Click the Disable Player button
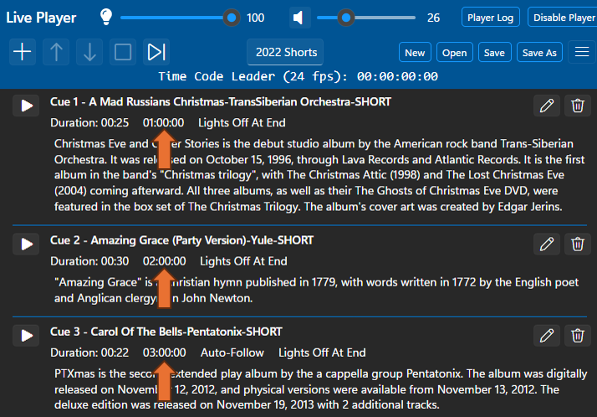This screenshot has width=597, height=417. point(564,18)
